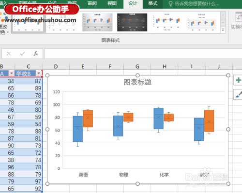Click the cell with value 92
The image size is (242, 193).
pos(29,189)
